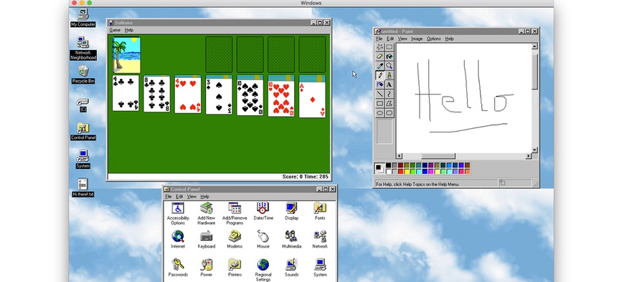
Task: Open the Options menu in Paint
Action: (x=433, y=39)
